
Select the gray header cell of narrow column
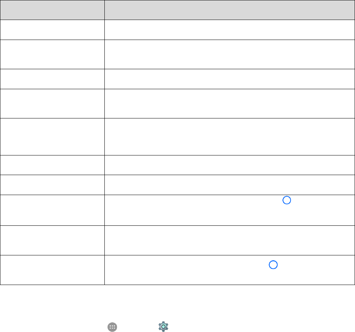pyautogui.click(x=52, y=10)
